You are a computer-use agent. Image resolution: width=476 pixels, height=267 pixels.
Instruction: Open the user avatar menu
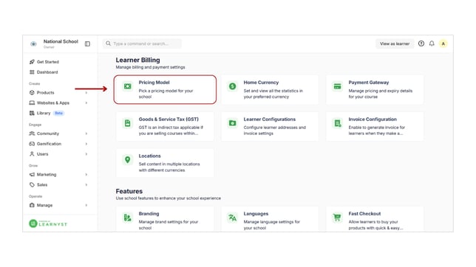pos(443,44)
